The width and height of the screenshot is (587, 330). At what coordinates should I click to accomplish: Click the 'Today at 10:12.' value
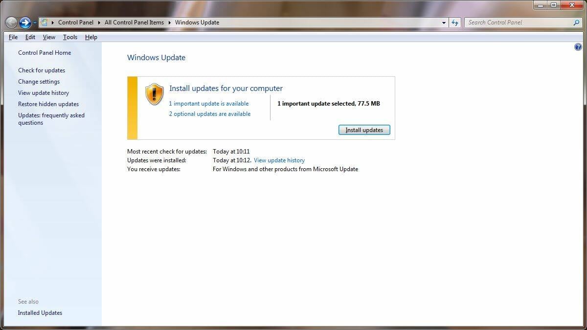[232, 160]
